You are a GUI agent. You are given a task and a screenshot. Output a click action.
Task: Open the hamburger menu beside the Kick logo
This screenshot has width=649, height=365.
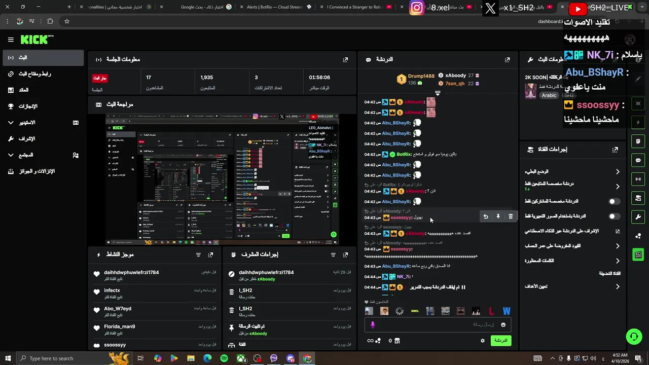click(x=11, y=40)
